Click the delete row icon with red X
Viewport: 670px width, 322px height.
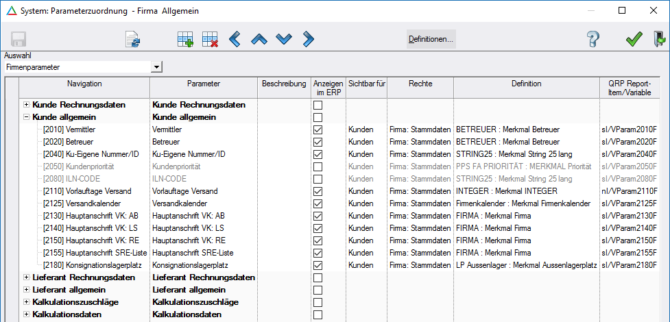click(x=210, y=40)
